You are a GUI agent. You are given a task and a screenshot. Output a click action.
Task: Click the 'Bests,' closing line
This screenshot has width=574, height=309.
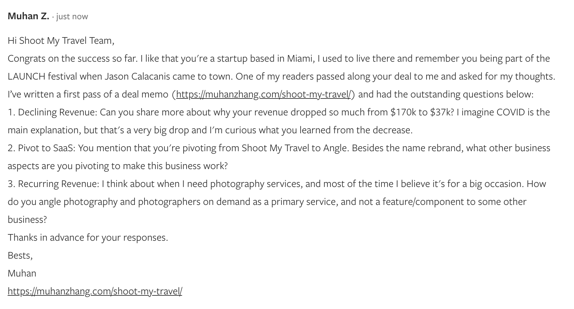click(x=20, y=256)
